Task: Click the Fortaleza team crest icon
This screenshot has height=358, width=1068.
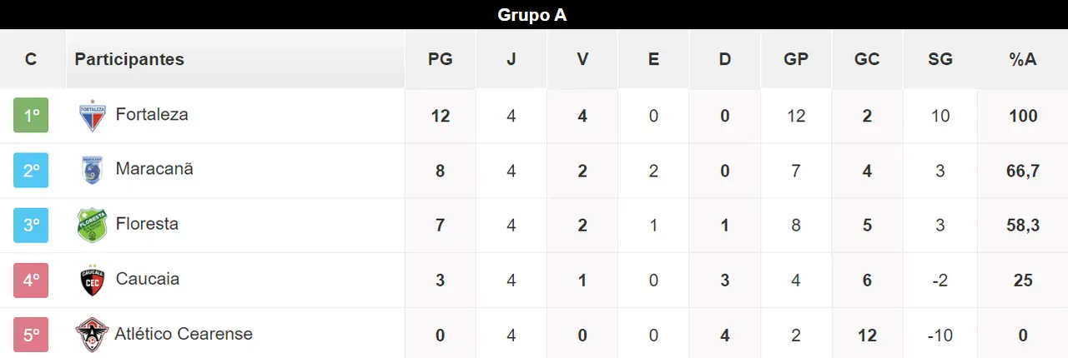Action: pyautogui.click(x=92, y=116)
